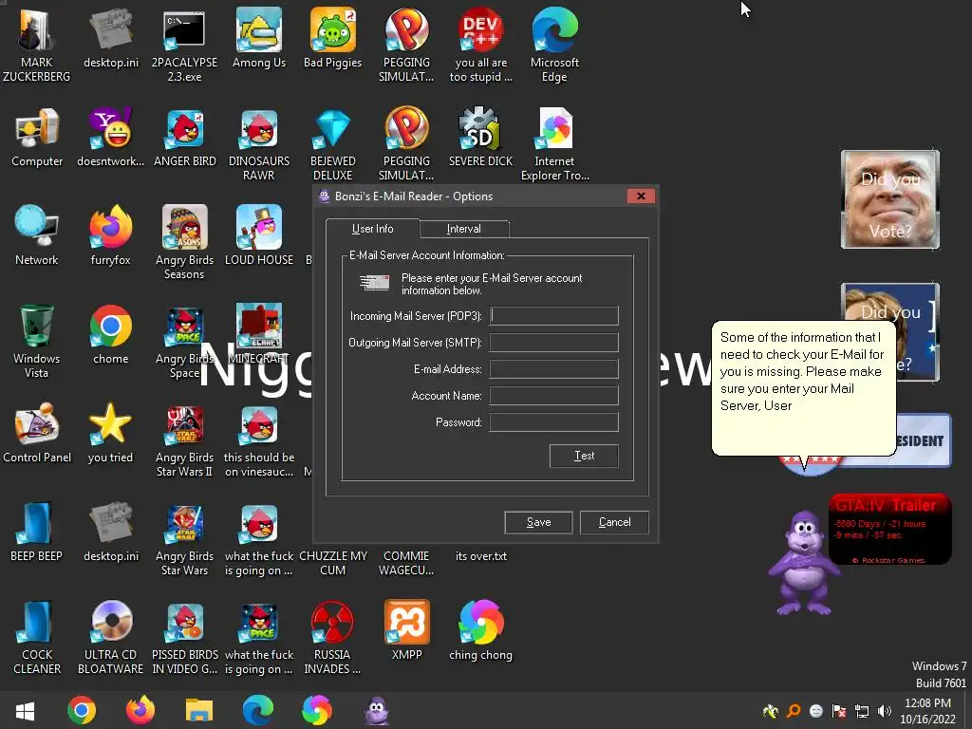
Task: Select the chome Chrome shortcut
Action: coord(110,334)
